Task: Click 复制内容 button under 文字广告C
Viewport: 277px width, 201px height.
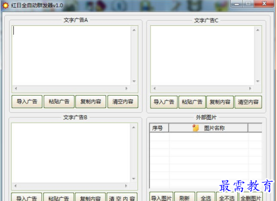Action: click(x=220, y=102)
